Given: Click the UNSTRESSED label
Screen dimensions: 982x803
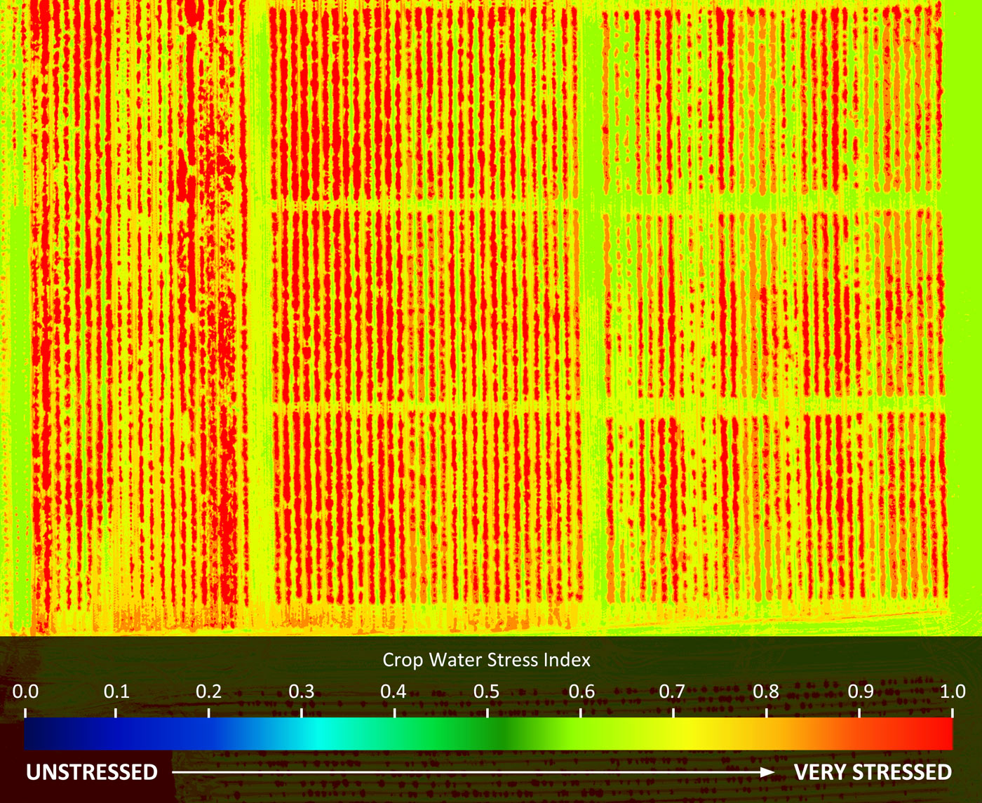Looking at the screenshot, I should coord(92,772).
